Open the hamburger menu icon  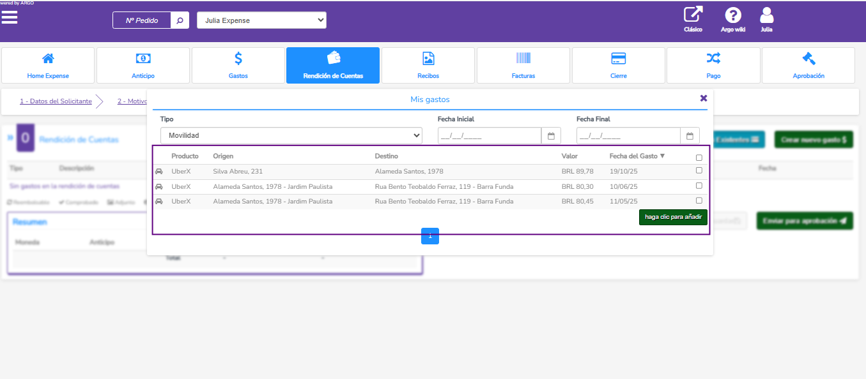click(10, 17)
